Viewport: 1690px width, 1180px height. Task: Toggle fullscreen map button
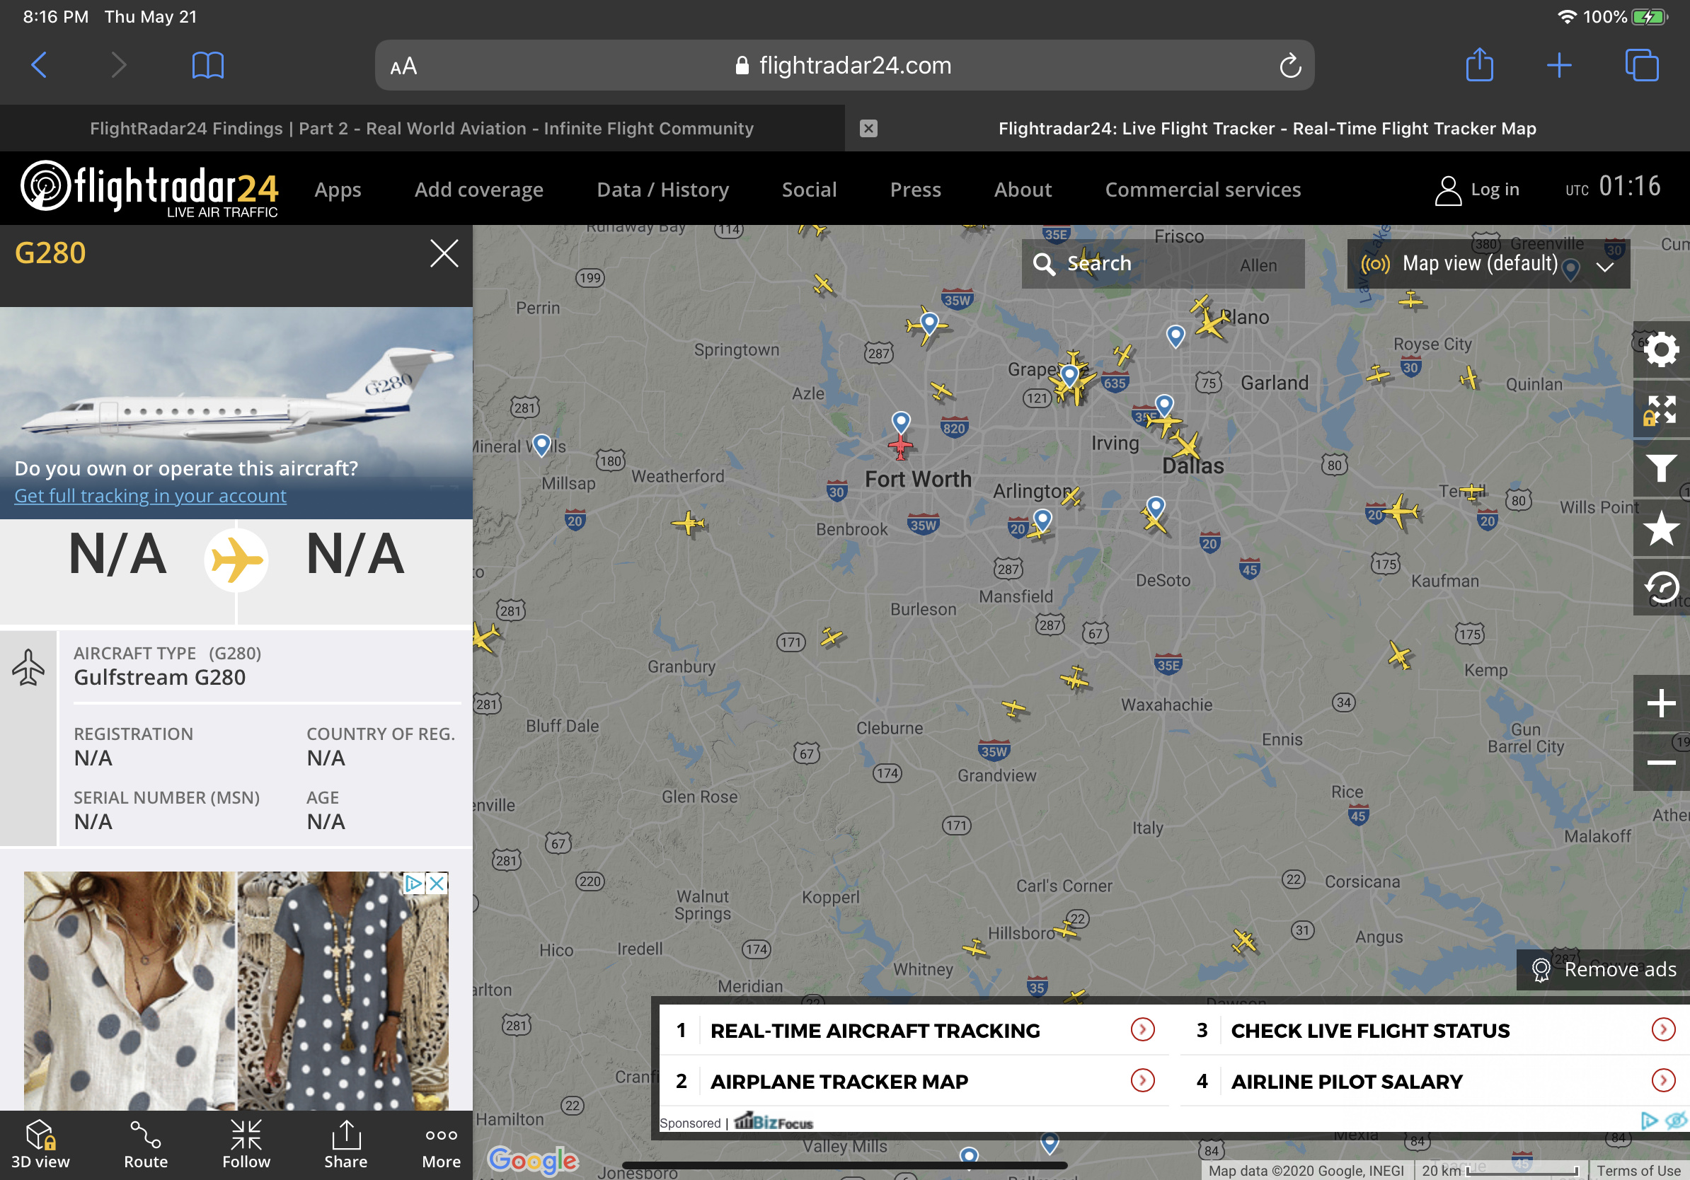1660,410
